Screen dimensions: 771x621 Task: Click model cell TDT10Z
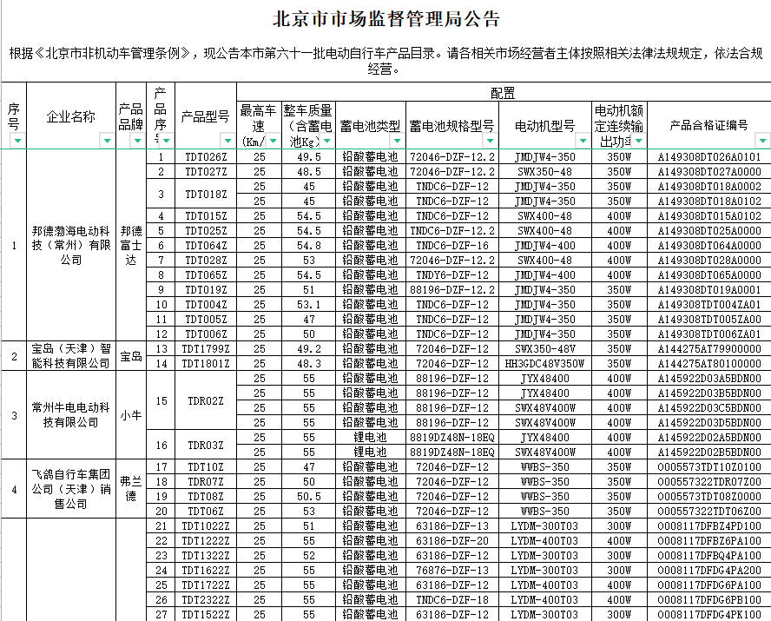click(206, 466)
